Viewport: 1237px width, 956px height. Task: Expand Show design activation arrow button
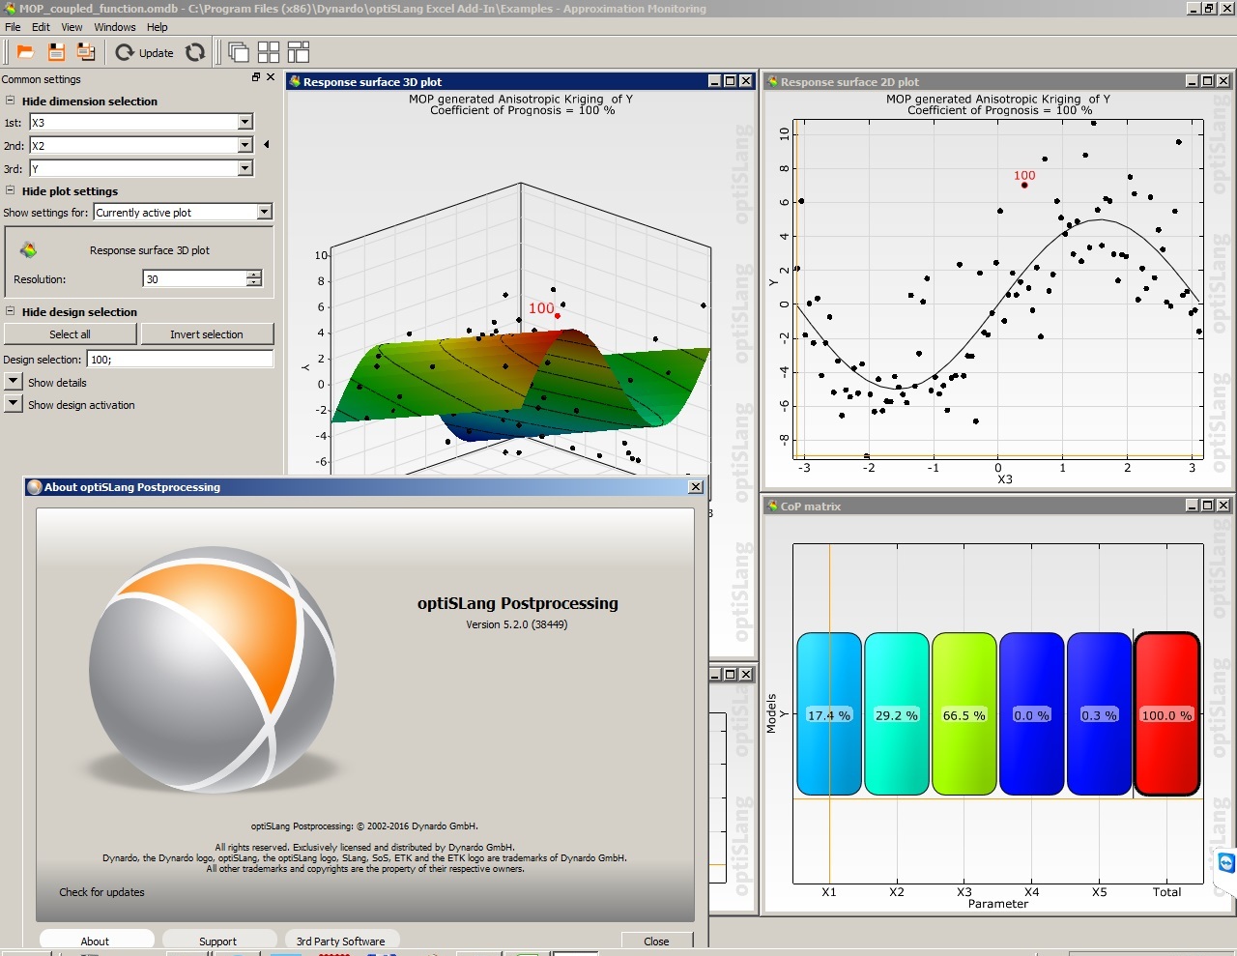coord(13,404)
